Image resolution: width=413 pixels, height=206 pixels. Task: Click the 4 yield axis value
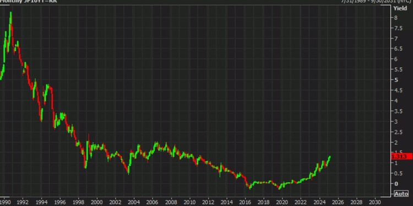[396, 101]
